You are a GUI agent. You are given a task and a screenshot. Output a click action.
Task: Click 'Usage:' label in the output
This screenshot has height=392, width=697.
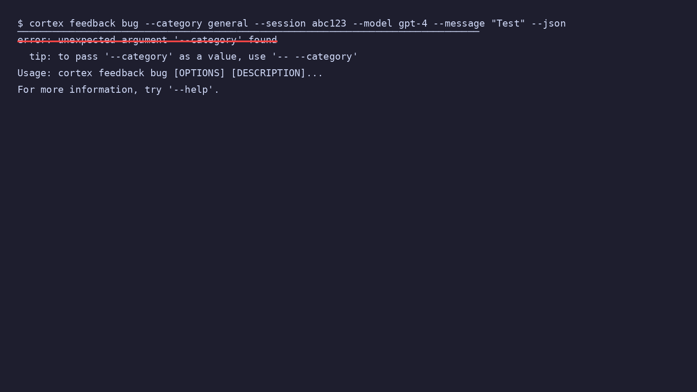(34, 73)
